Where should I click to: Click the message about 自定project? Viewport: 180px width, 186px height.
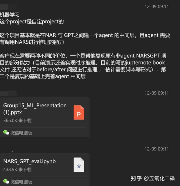pos(32,21)
